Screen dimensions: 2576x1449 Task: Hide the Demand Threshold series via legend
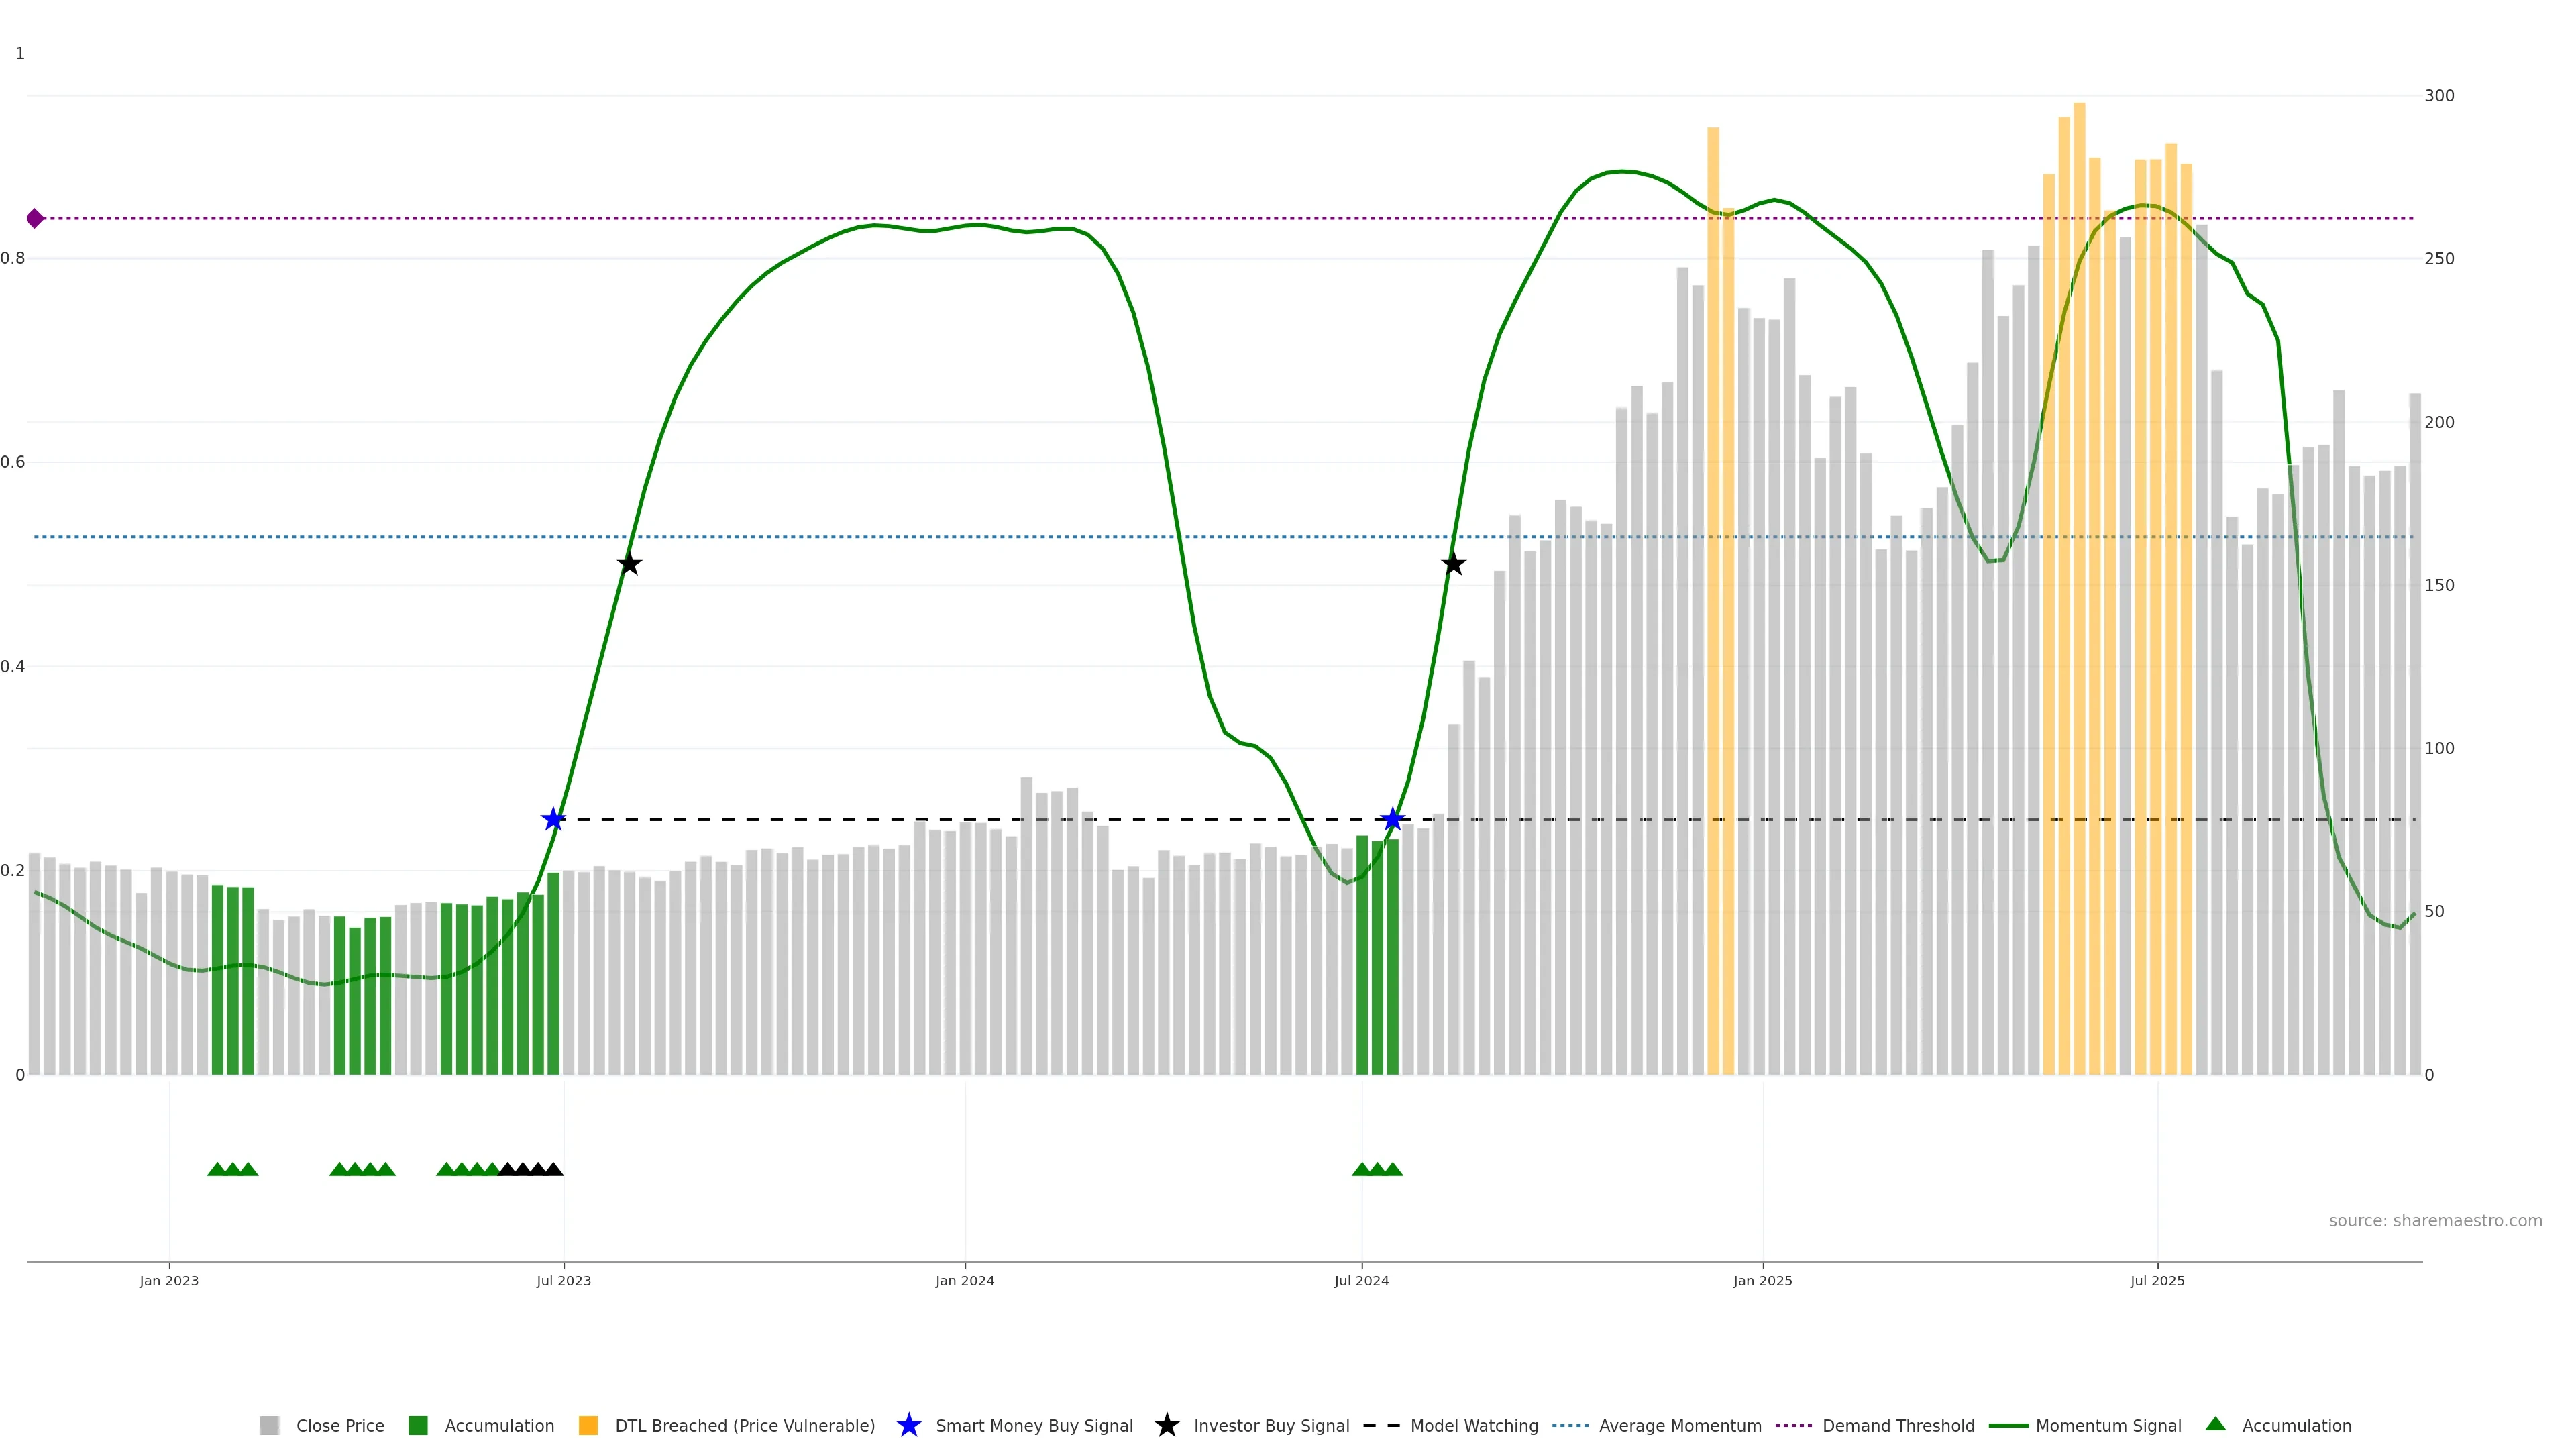coord(1898,1426)
